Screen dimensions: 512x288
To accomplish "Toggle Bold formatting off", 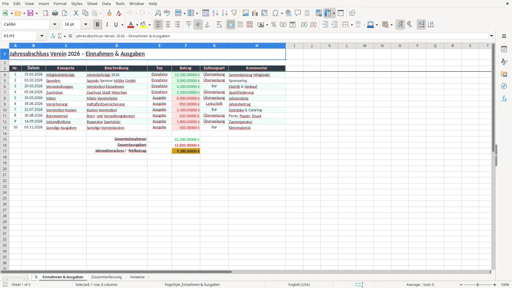I will pyautogui.click(x=98, y=25).
